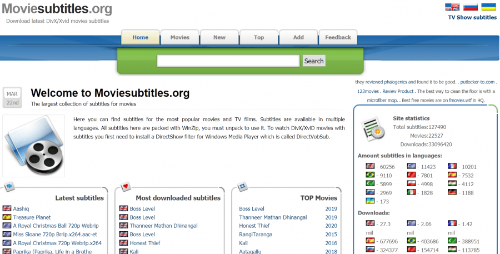The height and width of the screenshot is (254, 500).
Task: Click the UK flag beside Aashiq
Action: click(7, 208)
